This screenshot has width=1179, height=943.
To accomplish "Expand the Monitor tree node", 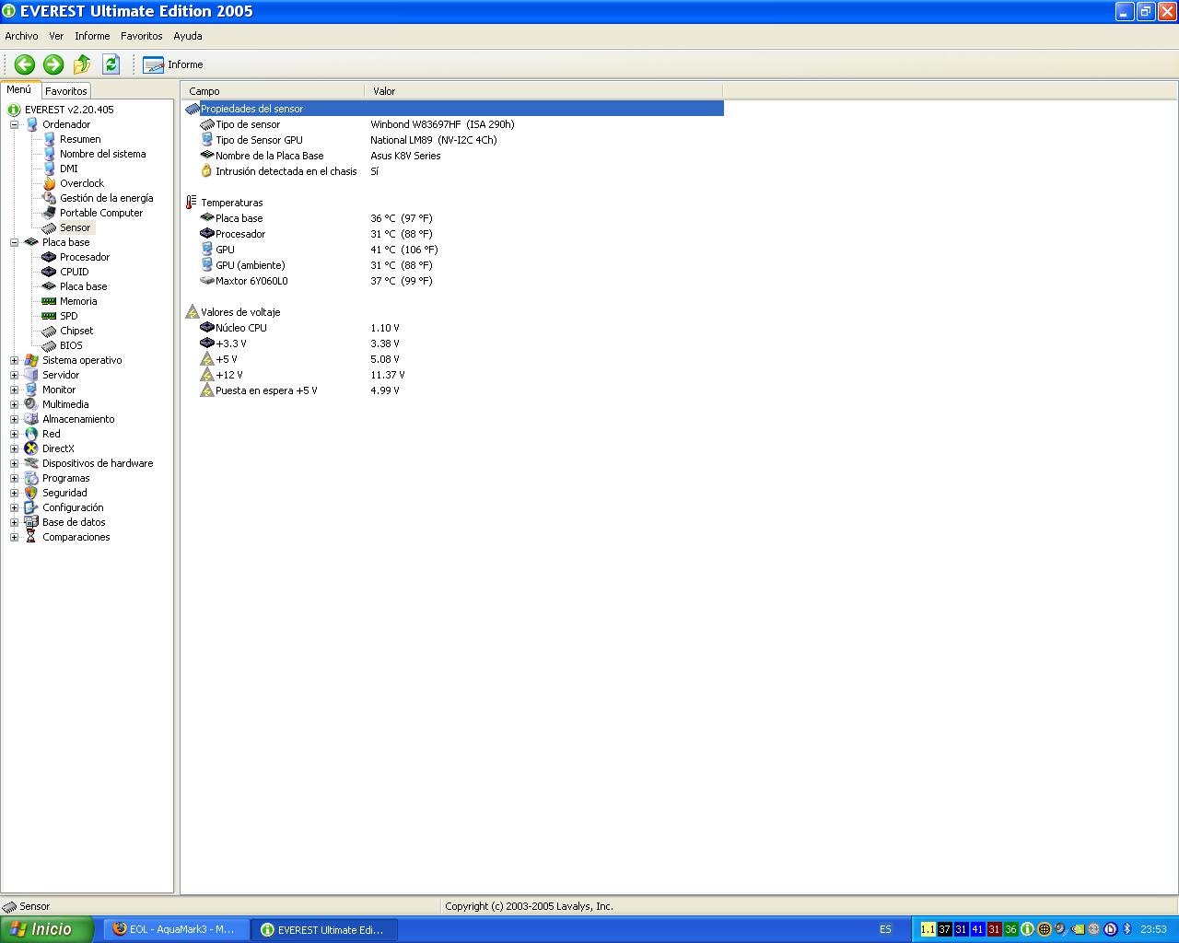I will 14,390.
